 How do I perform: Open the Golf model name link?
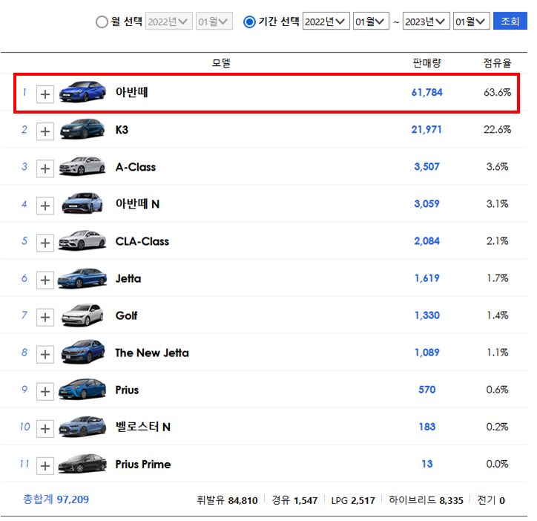pos(126,315)
